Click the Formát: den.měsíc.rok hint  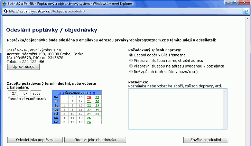click(x=27, y=99)
